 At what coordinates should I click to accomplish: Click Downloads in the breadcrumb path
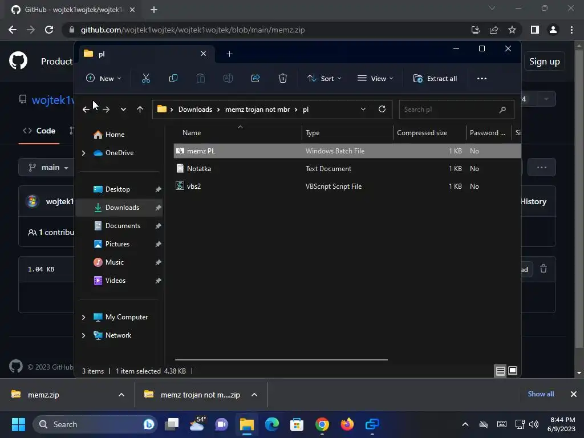pos(195,109)
